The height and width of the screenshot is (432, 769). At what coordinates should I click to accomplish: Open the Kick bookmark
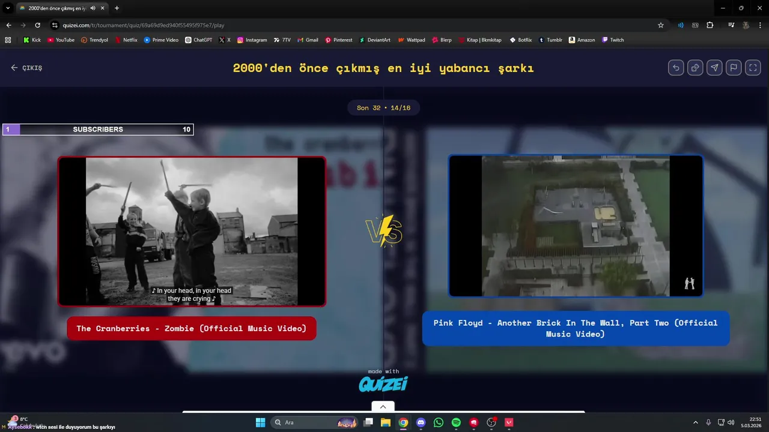[32, 40]
